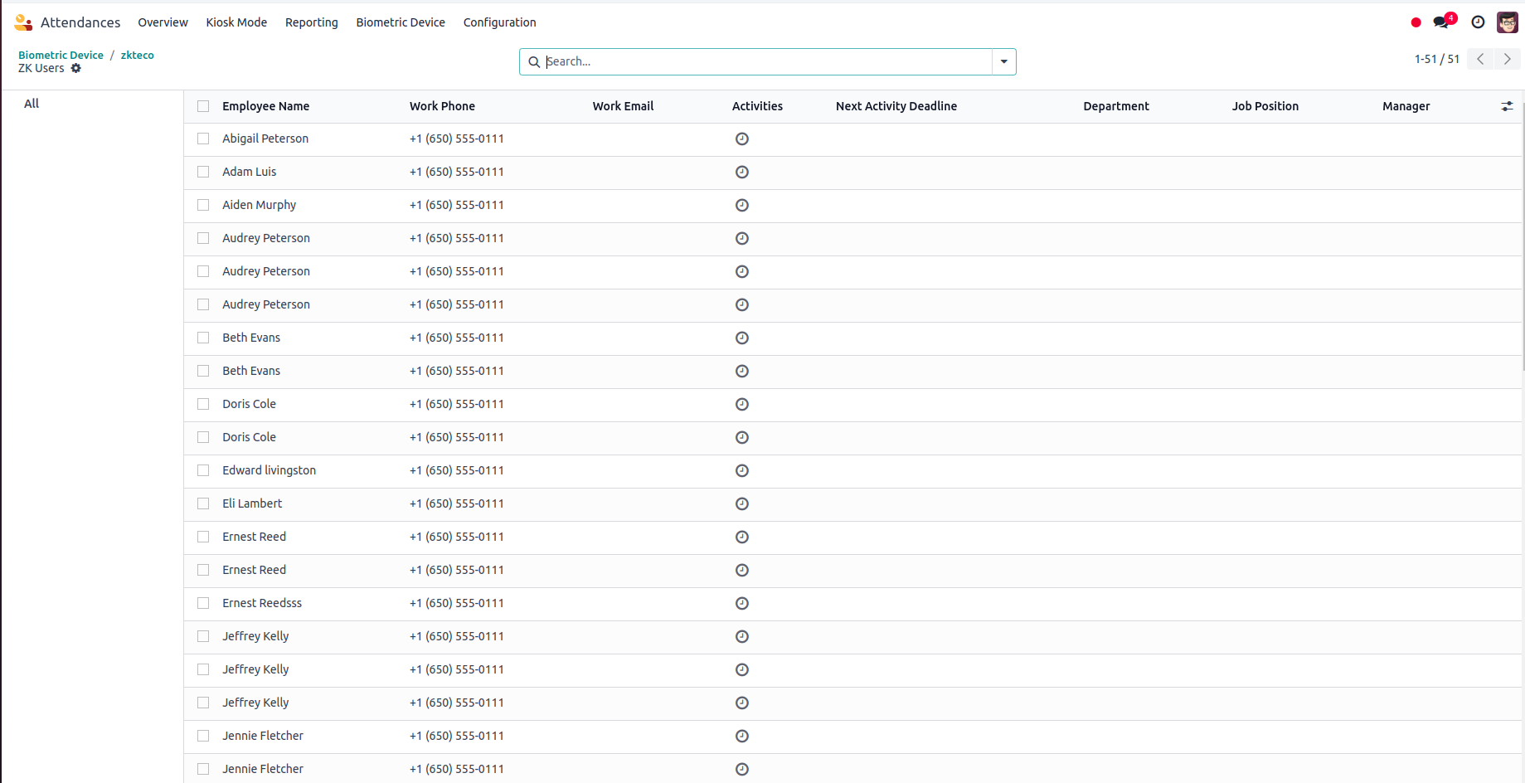Click the search magnifier icon

coord(534,61)
